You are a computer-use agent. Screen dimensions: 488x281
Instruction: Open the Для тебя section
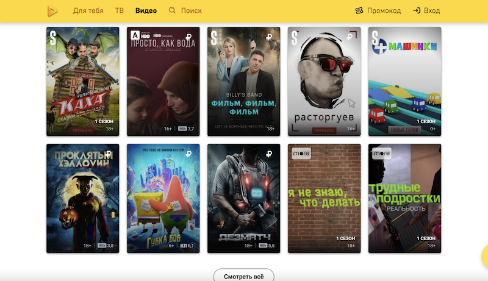tap(88, 10)
